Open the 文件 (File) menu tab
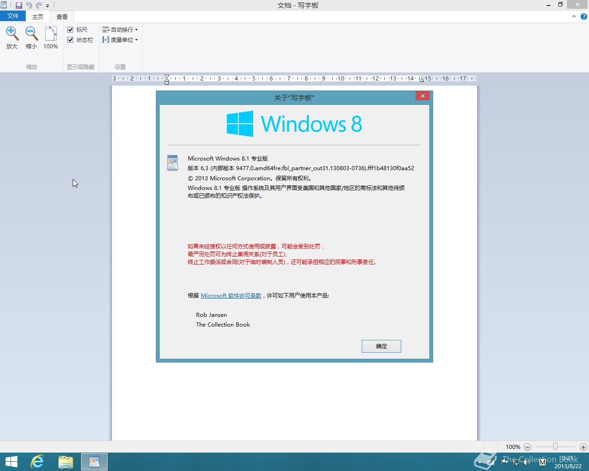589x471 pixels. click(x=13, y=16)
